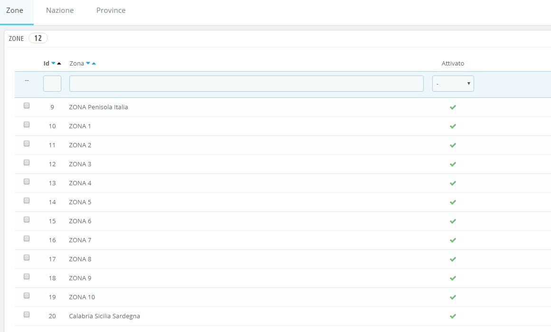The image size is (551, 332).
Task: Select checkbox of ZONA 2 row
Action: click(x=26, y=143)
